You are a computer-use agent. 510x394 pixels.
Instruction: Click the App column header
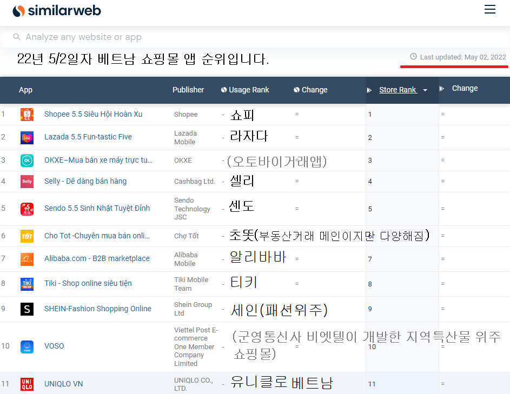click(25, 90)
